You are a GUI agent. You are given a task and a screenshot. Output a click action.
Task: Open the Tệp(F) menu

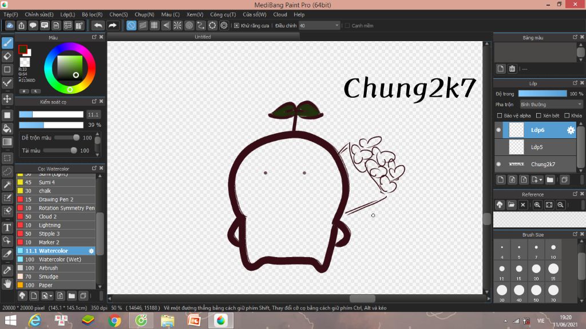(11, 14)
